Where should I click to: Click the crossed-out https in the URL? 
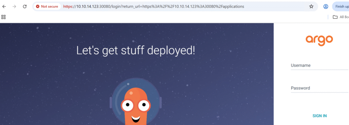(68, 6)
